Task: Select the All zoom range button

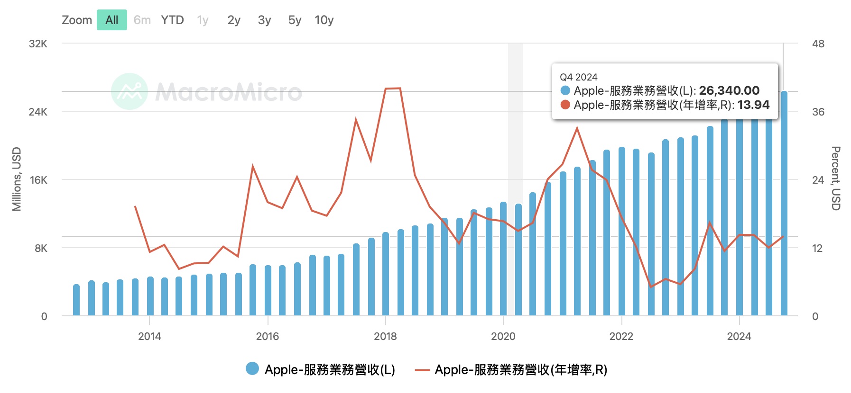Action: [112, 20]
